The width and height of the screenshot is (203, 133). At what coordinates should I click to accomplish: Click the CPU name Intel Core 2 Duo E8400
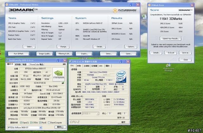pos(98,72)
